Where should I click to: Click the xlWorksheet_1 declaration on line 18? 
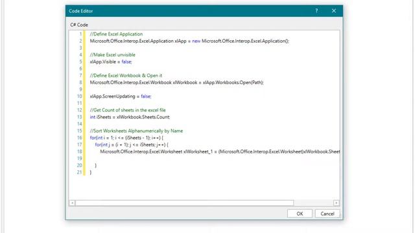(x=220, y=151)
